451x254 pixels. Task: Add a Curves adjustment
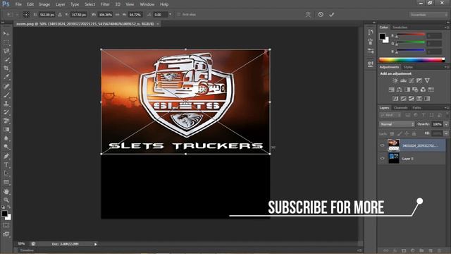(x=412, y=80)
